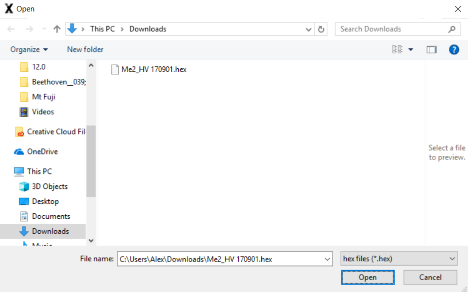Close the Open dialog window
Image resolution: width=468 pixels, height=292 pixels.
[x=458, y=9]
